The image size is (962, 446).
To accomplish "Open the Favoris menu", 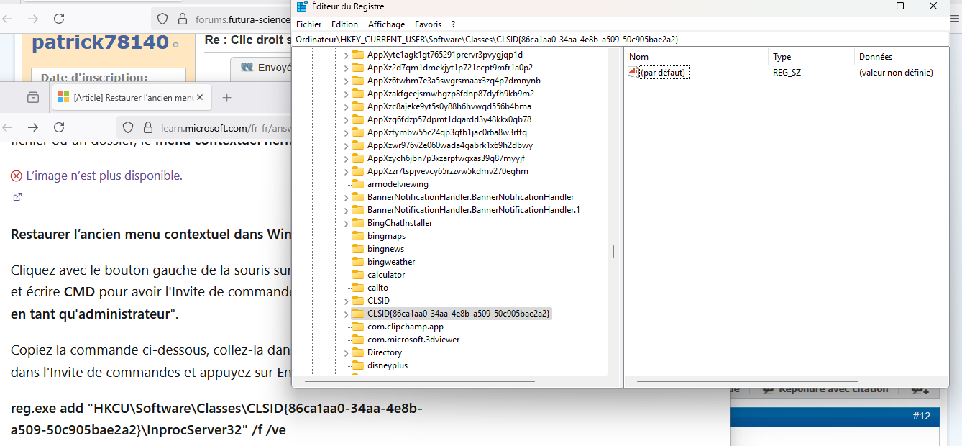I will [x=428, y=24].
